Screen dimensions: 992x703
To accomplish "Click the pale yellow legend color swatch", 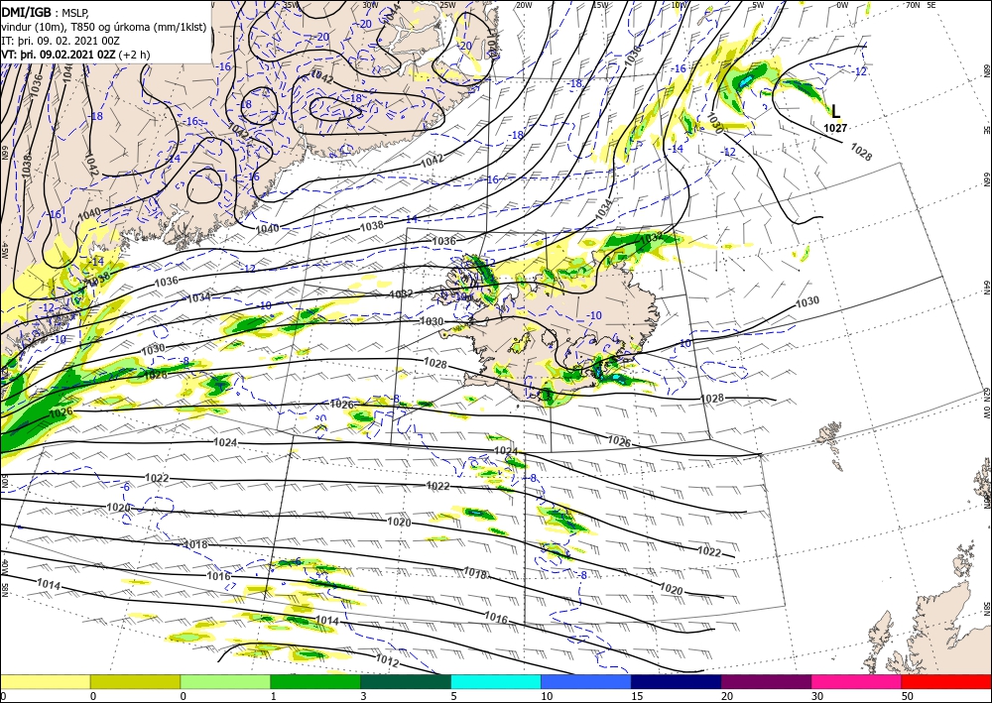I will tap(45, 681).
